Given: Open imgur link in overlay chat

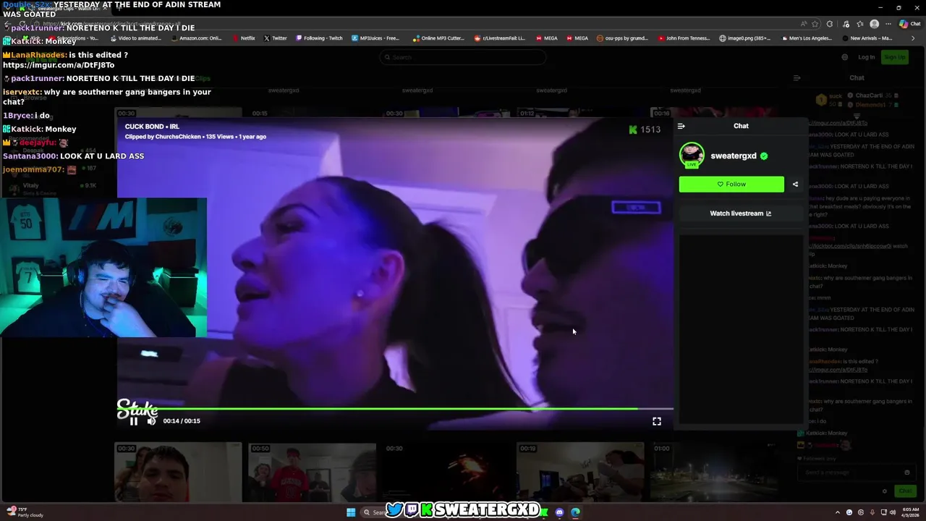Looking at the screenshot, I should coord(59,65).
